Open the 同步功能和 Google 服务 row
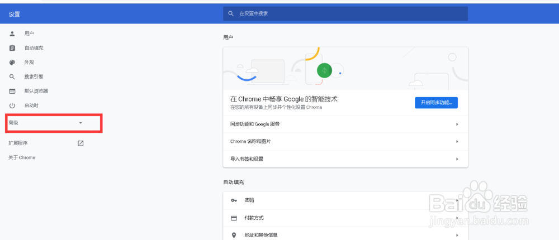This screenshot has width=559, height=240. [345, 124]
